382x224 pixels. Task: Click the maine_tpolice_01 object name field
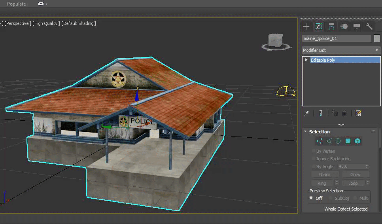point(337,38)
